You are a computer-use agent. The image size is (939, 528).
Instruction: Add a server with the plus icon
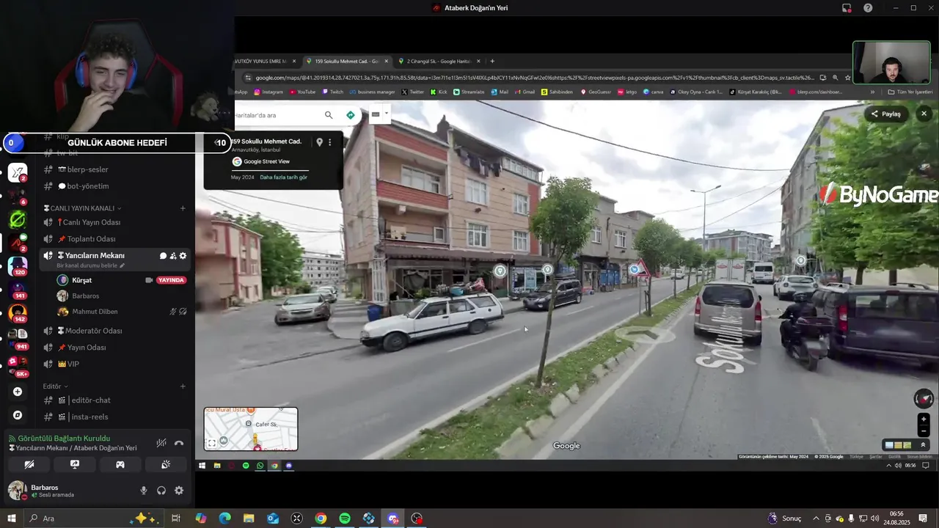tap(18, 392)
